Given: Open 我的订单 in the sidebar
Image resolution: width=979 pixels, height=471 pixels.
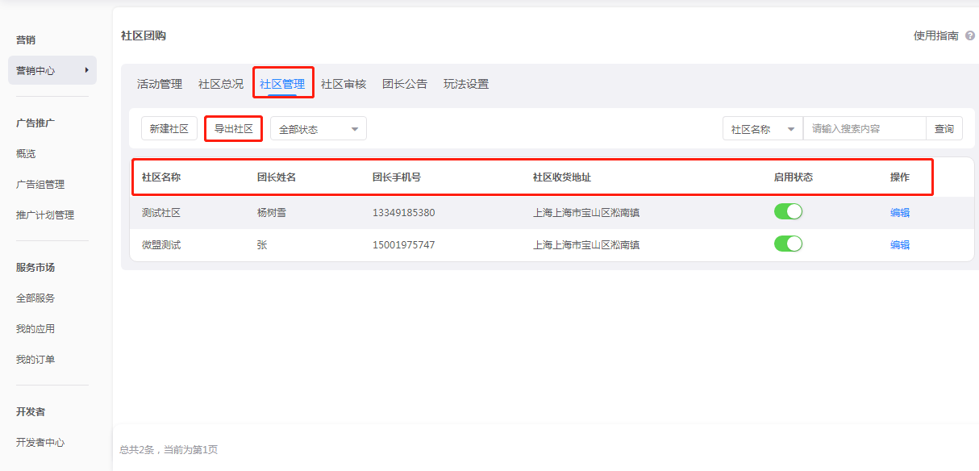Looking at the screenshot, I should pyautogui.click(x=35, y=359).
